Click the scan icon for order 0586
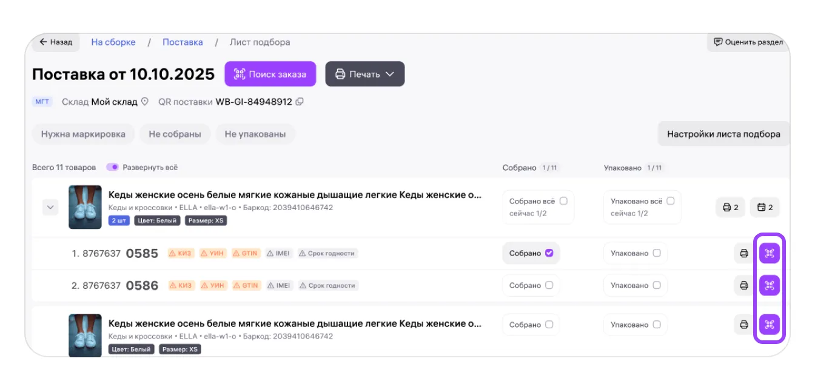The height and width of the screenshot is (390, 815). (769, 285)
